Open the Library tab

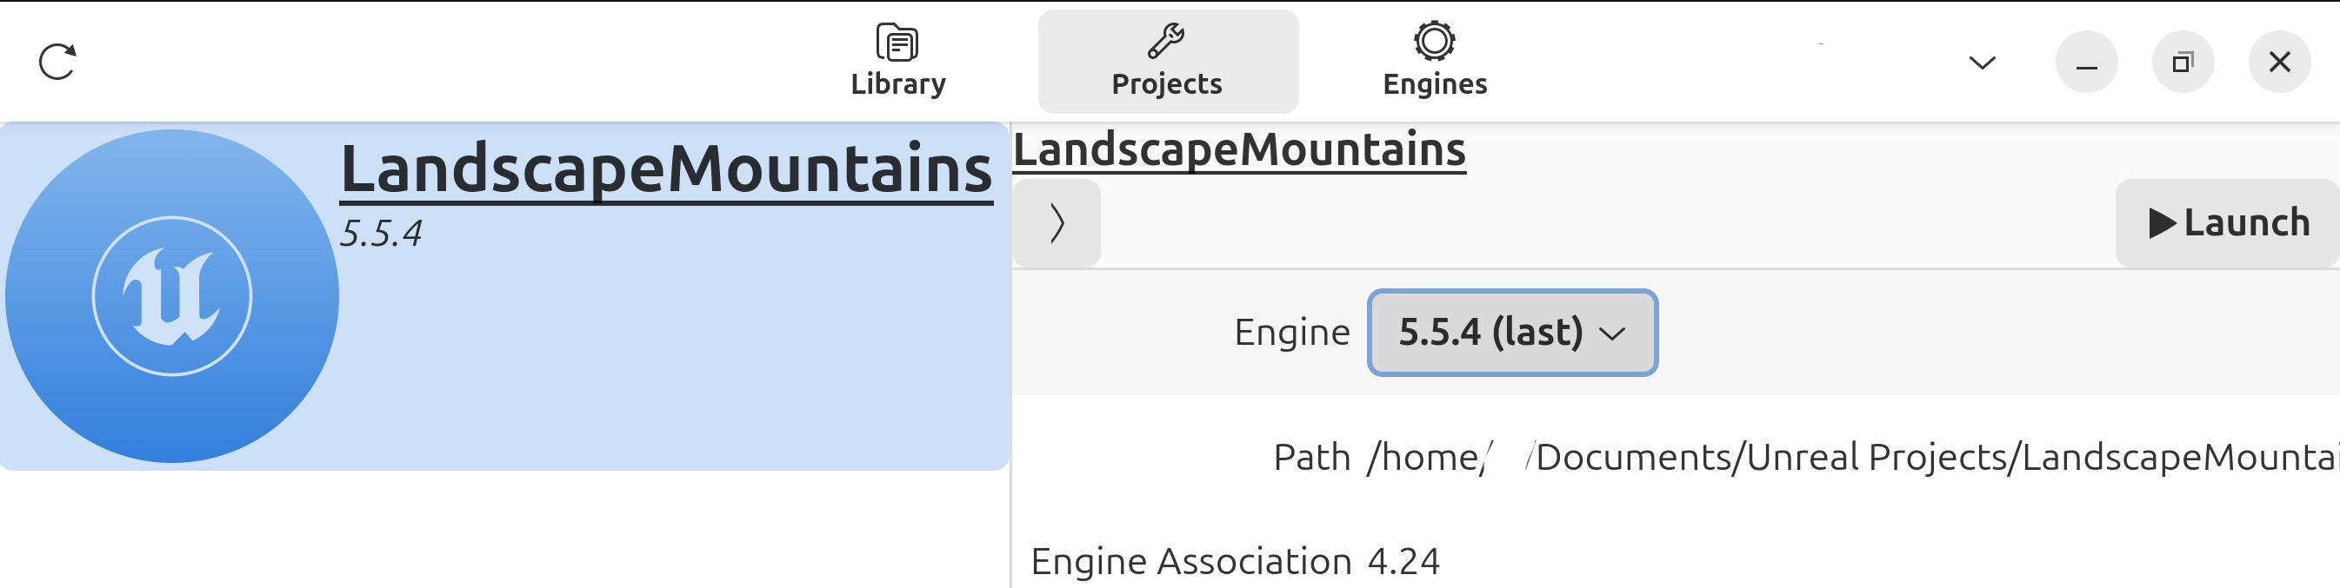pyautogui.click(x=897, y=62)
